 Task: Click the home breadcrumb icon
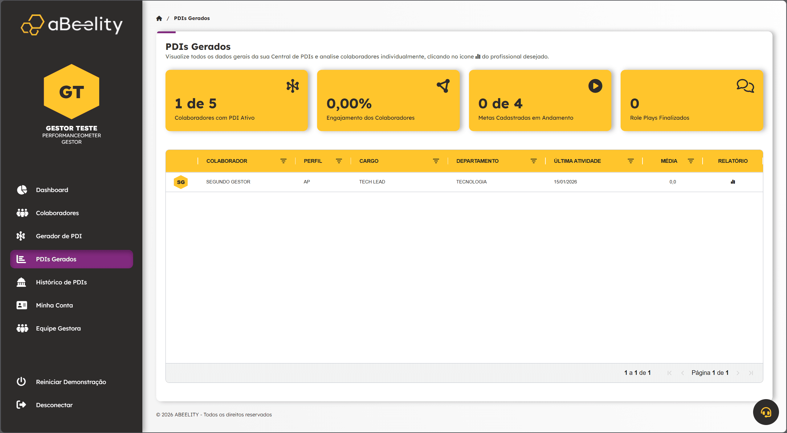click(159, 18)
